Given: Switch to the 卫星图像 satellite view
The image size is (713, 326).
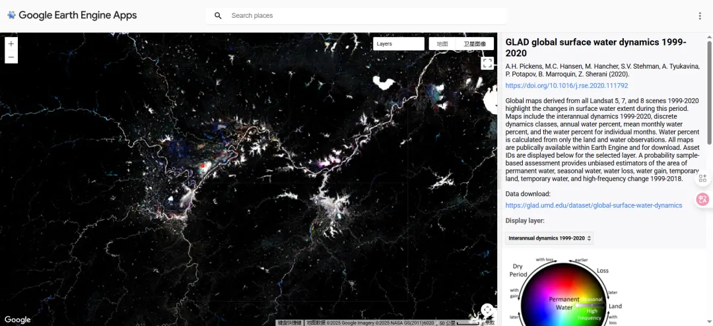Looking at the screenshot, I should pyautogui.click(x=475, y=44).
